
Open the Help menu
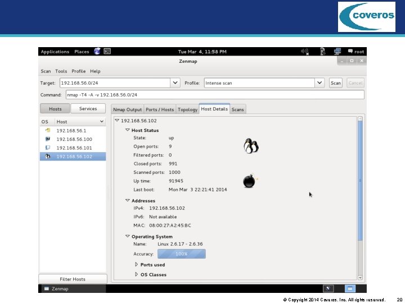point(95,71)
